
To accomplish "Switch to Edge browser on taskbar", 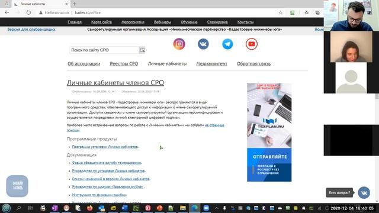I will tap(195, 208).
